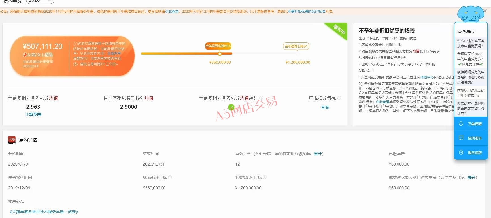Open the 年费折扣优惠的返还标准 link in the announcement

click(306, 12)
